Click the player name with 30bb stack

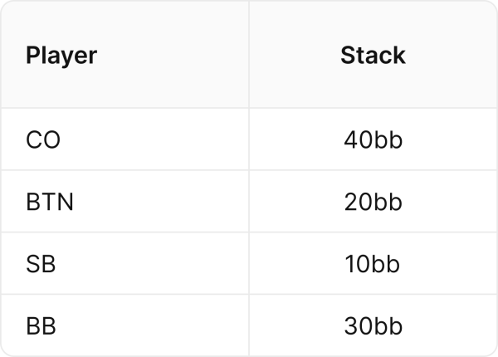(41, 326)
